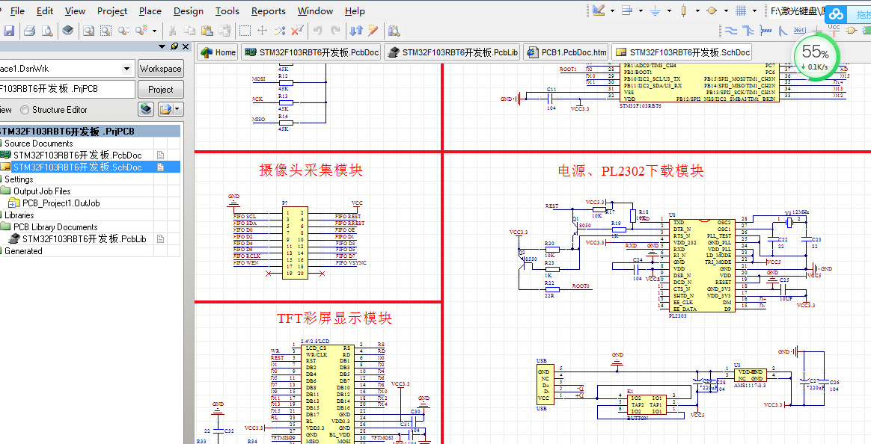Click the Save document icon
The width and height of the screenshot is (871, 444).
pyautogui.click(x=7, y=31)
